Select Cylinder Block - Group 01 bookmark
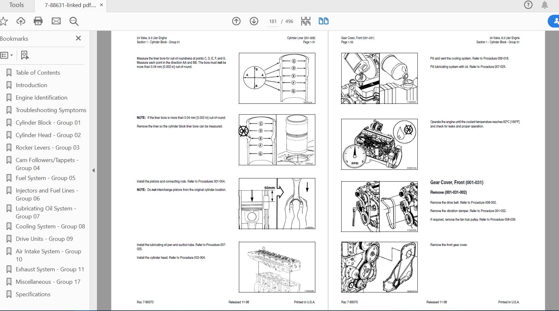559x311 pixels. (x=48, y=123)
